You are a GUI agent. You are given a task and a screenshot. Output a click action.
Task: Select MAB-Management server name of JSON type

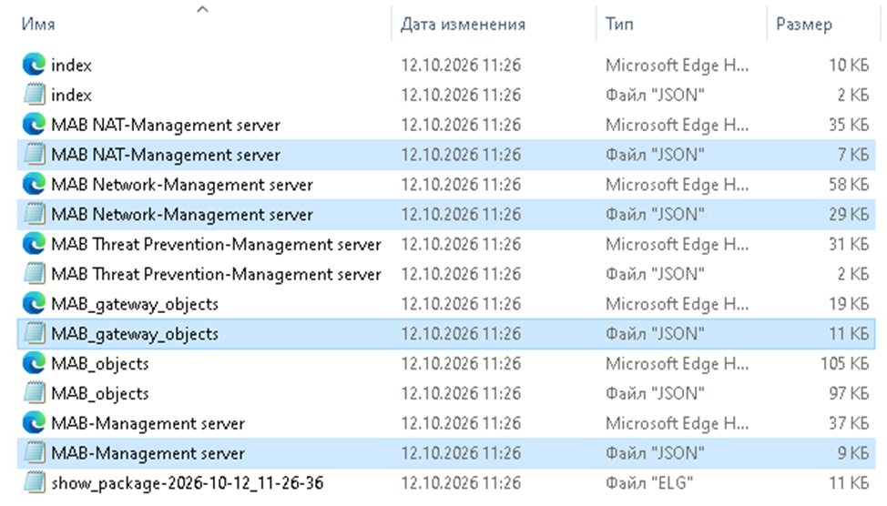[x=148, y=453]
